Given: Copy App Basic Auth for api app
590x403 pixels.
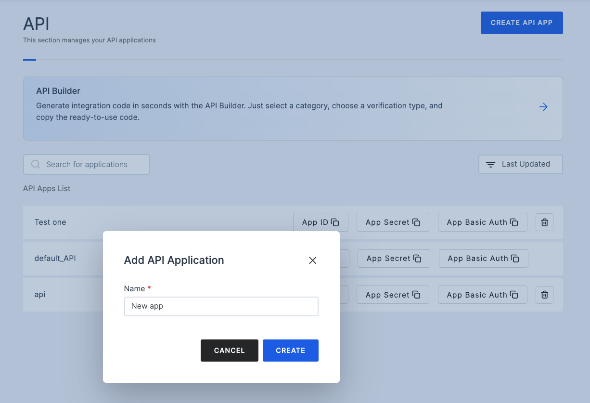Looking at the screenshot, I should 482,295.
